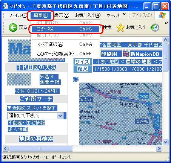Click 千代田区の天気 heading
Image resolution: width=171 pixels, height=163 pixels.
[x=36, y=67]
